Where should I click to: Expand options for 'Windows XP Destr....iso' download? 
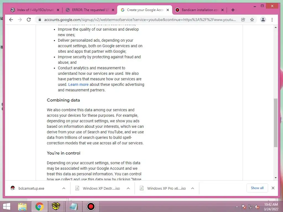point(128,188)
